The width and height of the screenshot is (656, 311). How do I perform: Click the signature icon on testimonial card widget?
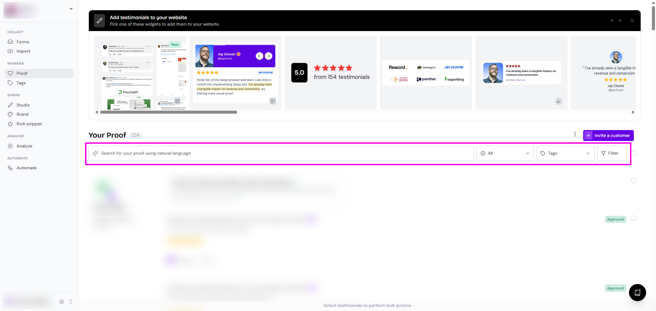click(559, 101)
